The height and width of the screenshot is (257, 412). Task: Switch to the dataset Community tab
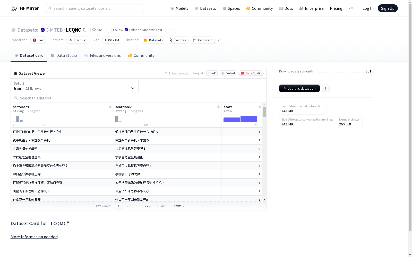(141, 55)
